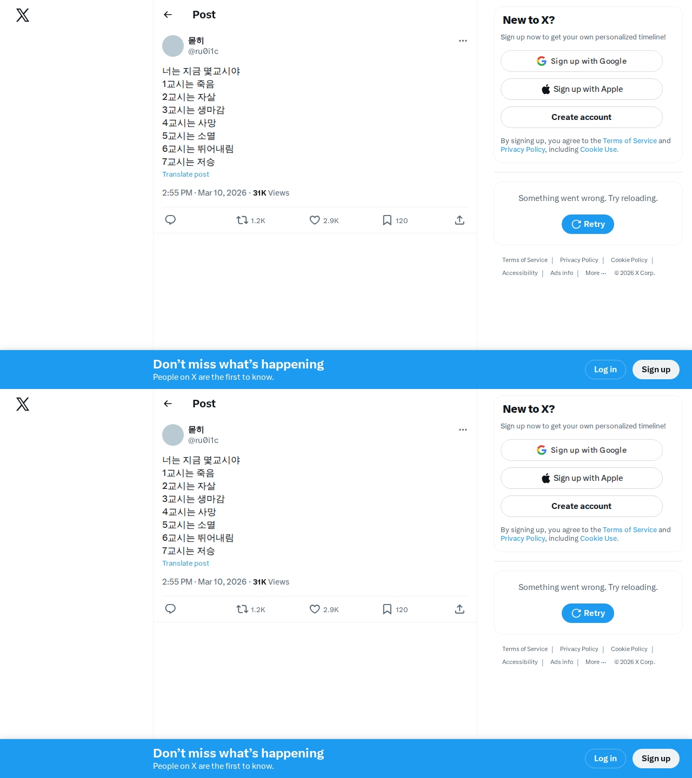The height and width of the screenshot is (778, 692).
Task: Click the reply icon under the upper post
Action: (170, 220)
